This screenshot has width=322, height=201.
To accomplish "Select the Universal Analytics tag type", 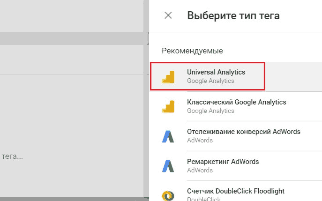I will click(x=216, y=72).
